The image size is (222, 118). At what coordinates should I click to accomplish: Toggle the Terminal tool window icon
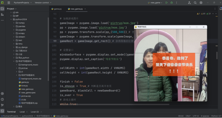point(2,111)
